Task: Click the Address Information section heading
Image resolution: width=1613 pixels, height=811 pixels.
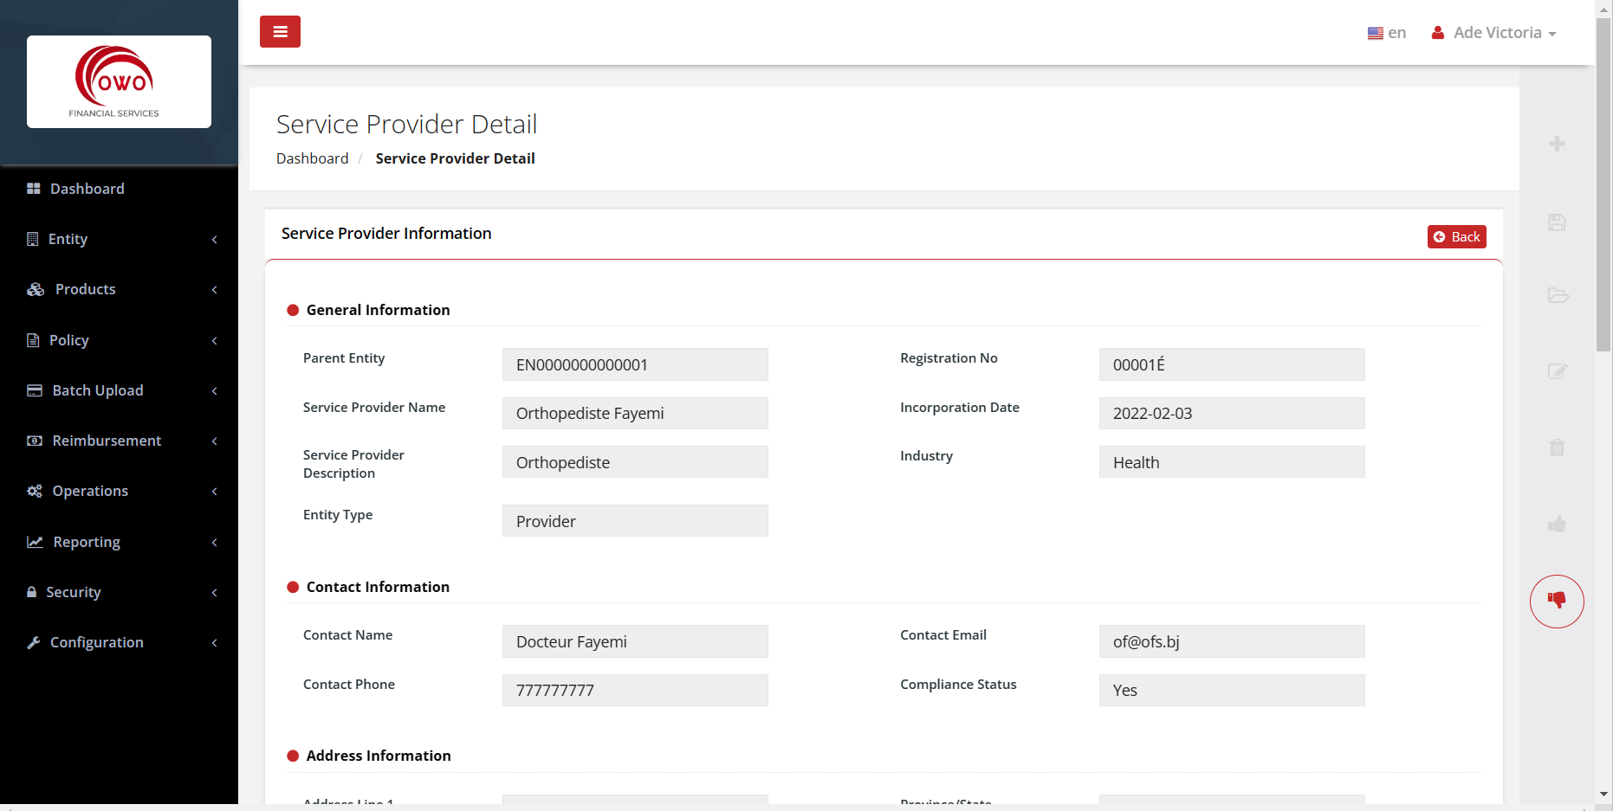Action: pyautogui.click(x=379, y=756)
